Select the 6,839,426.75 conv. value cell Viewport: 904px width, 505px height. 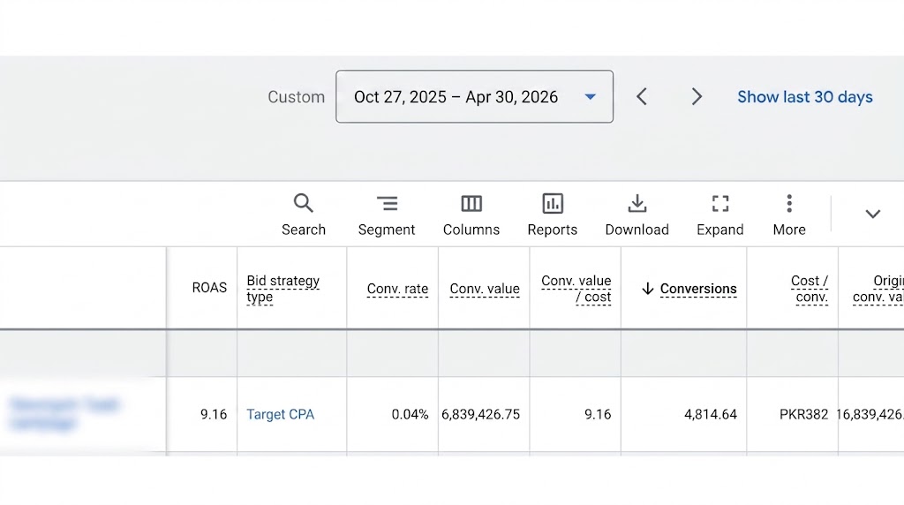(x=484, y=414)
